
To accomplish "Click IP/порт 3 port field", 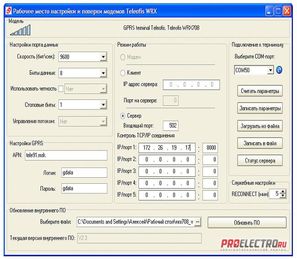I will (210, 171).
